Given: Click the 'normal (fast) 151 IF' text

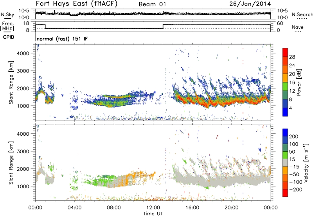Looking at the screenshot, I should pos(62,39).
